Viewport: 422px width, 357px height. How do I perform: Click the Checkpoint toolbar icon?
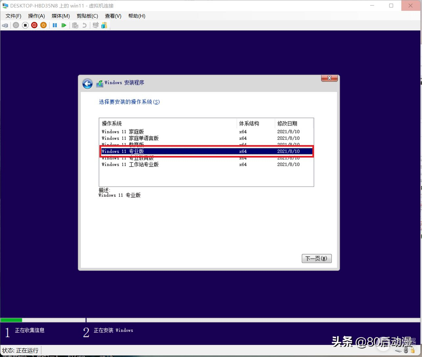click(x=75, y=25)
